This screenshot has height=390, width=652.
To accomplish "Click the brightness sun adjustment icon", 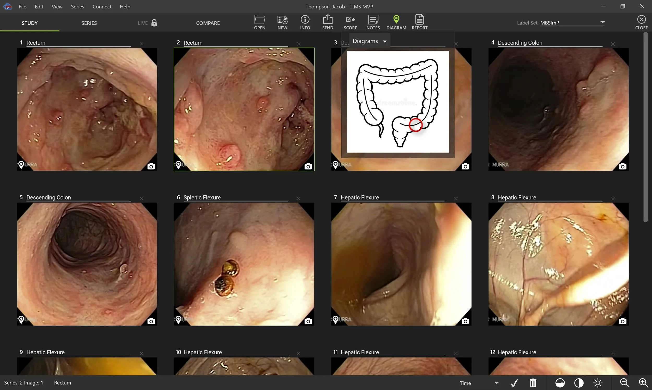I will (597, 383).
